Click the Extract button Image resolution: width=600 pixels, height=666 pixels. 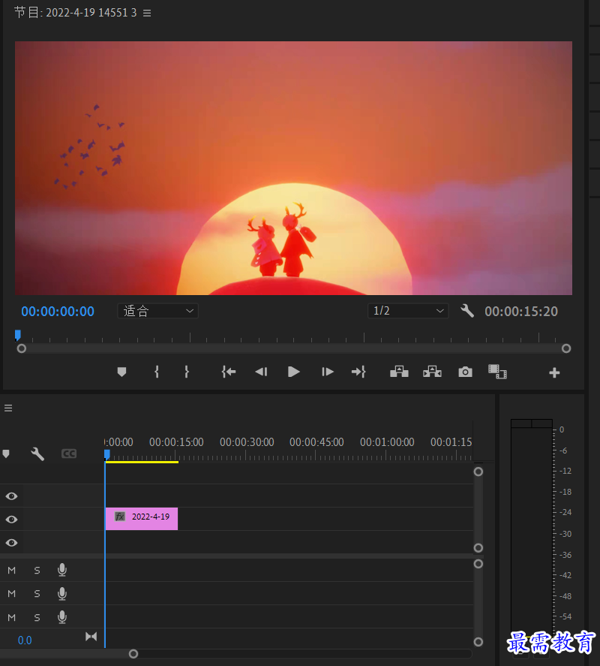coord(432,372)
